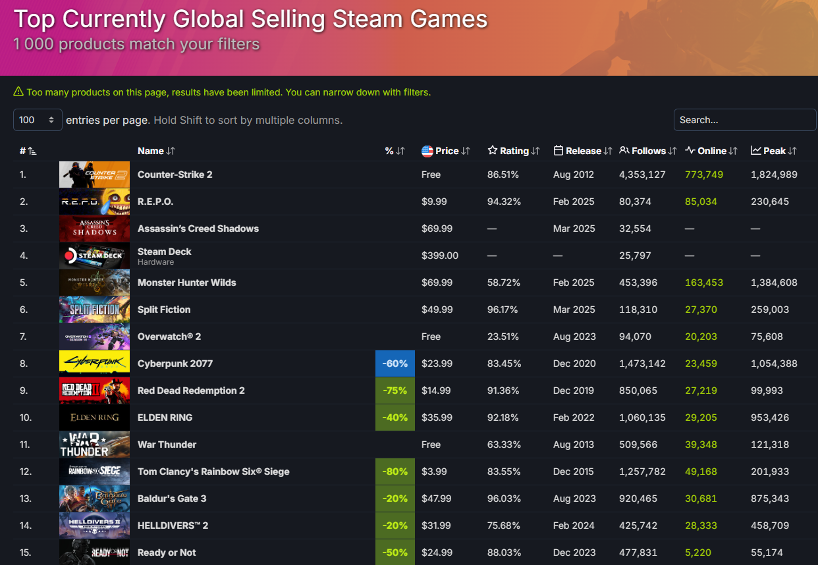The height and width of the screenshot is (565, 818).
Task: Open the Ready or Not link
Action: click(167, 552)
